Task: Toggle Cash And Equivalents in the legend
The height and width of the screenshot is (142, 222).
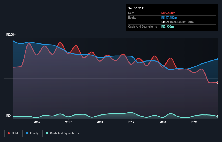Action: [62, 133]
